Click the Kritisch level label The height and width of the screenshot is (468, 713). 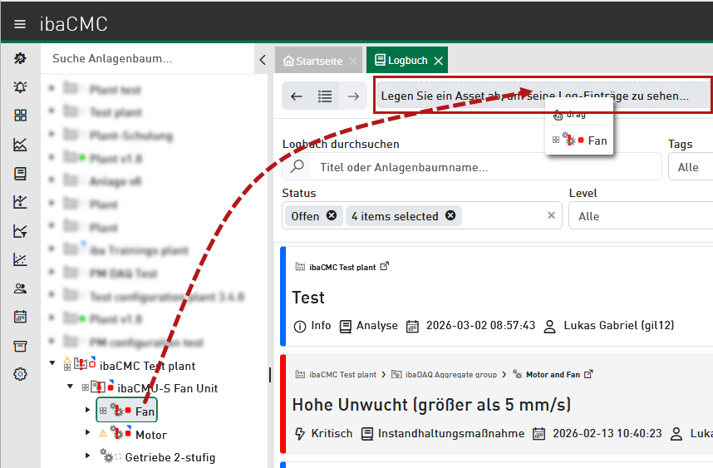(332, 433)
